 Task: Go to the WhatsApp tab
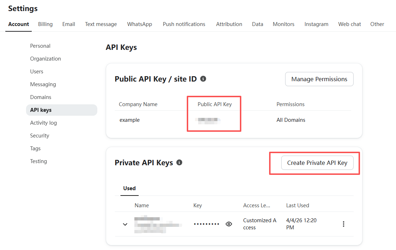(x=139, y=24)
